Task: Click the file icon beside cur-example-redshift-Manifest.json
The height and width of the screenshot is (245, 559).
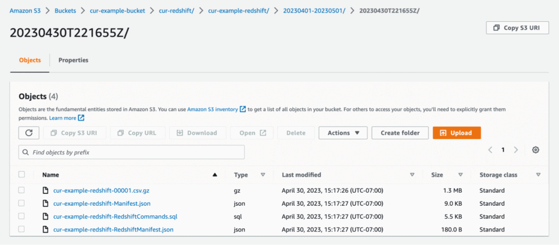Action: [x=46, y=204]
